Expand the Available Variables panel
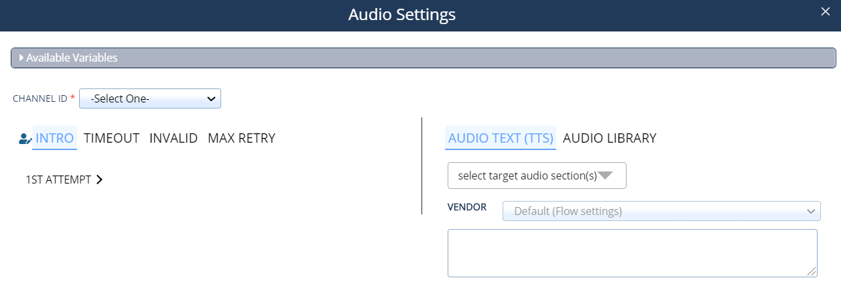Viewport: 841px width, 282px height. [424, 58]
